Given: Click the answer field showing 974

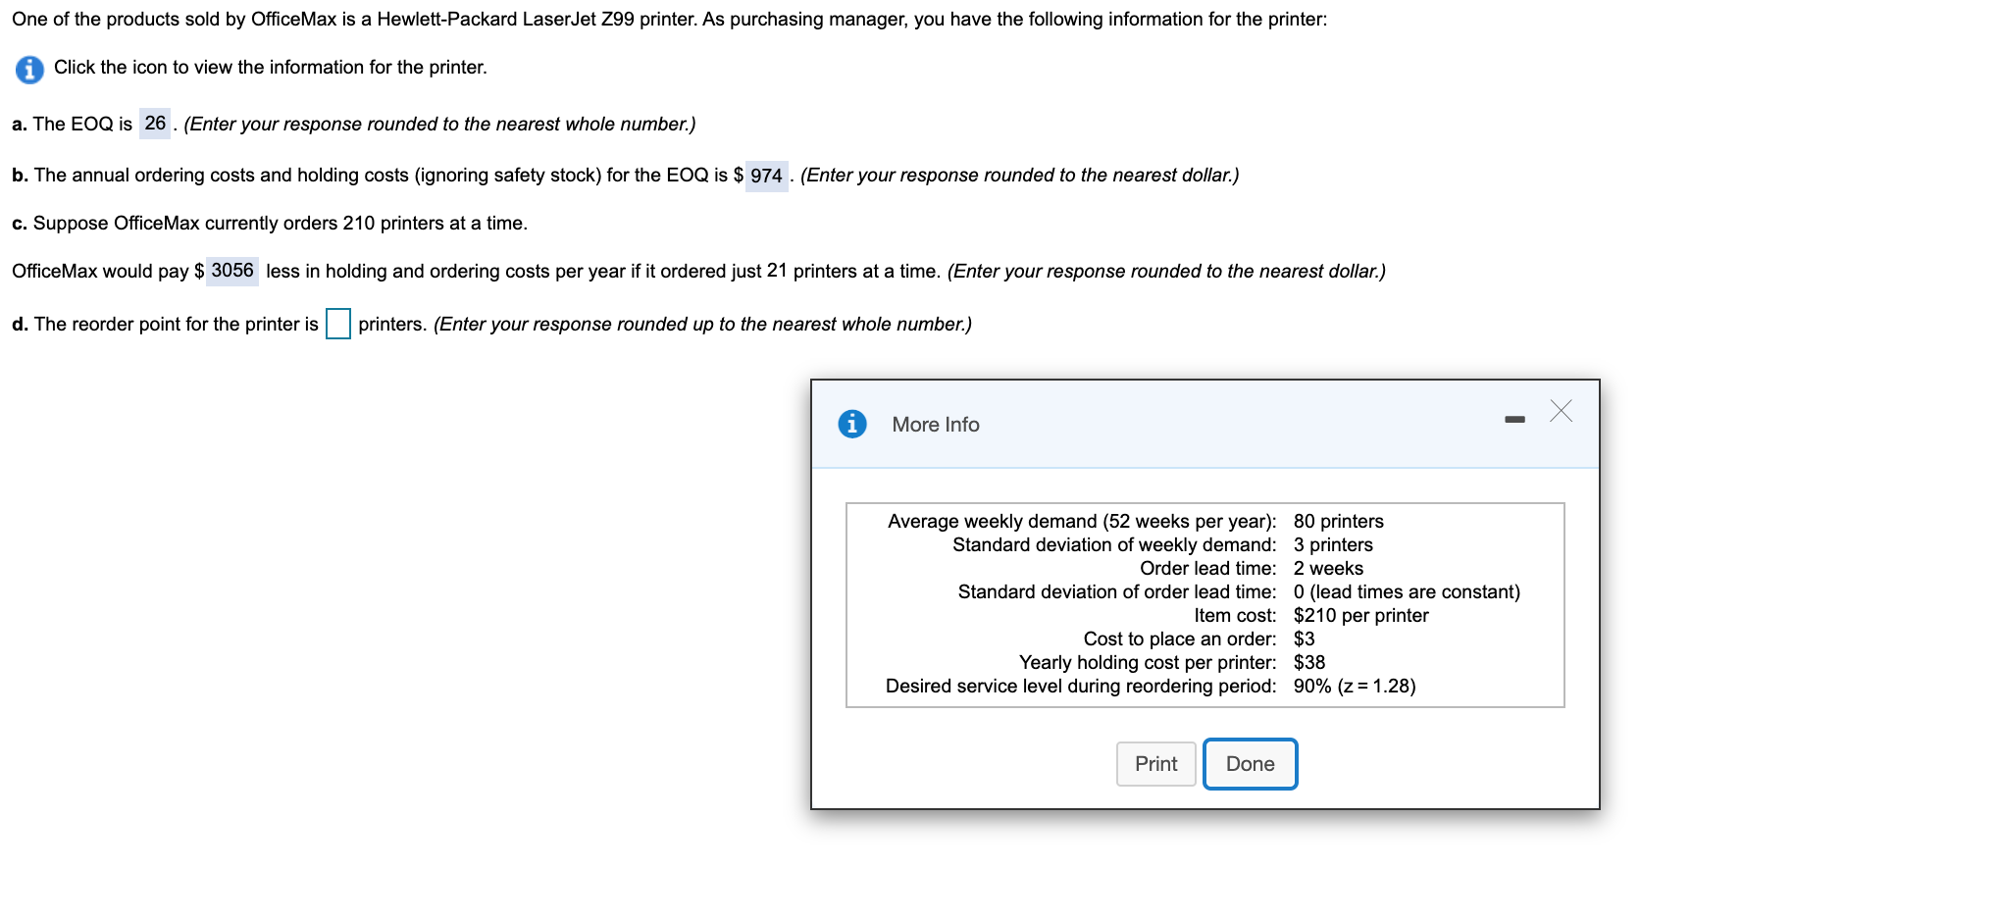Looking at the screenshot, I should [766, 176].
